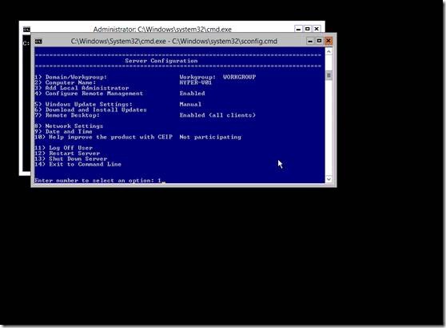
Task: Click 'Exit to Command Line' text
Action: tap(86, 164)
